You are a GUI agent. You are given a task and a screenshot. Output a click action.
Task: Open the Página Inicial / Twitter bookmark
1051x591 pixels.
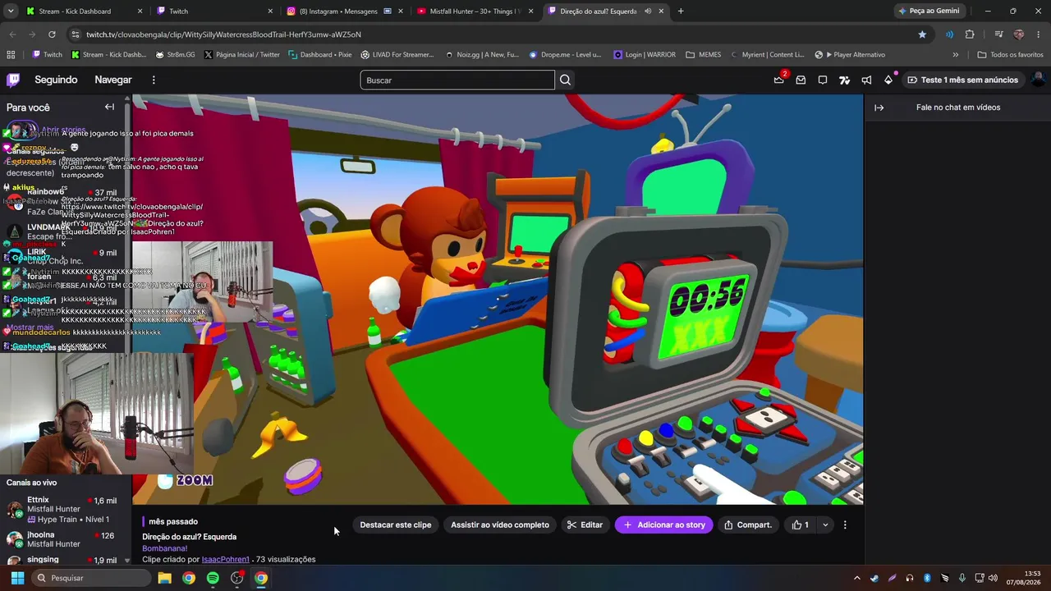click(242, 54)
